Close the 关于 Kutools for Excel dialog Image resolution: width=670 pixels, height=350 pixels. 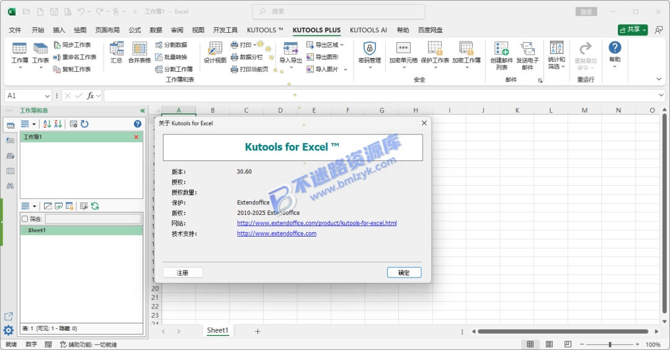pyautogui.click(x=424, y=123)
